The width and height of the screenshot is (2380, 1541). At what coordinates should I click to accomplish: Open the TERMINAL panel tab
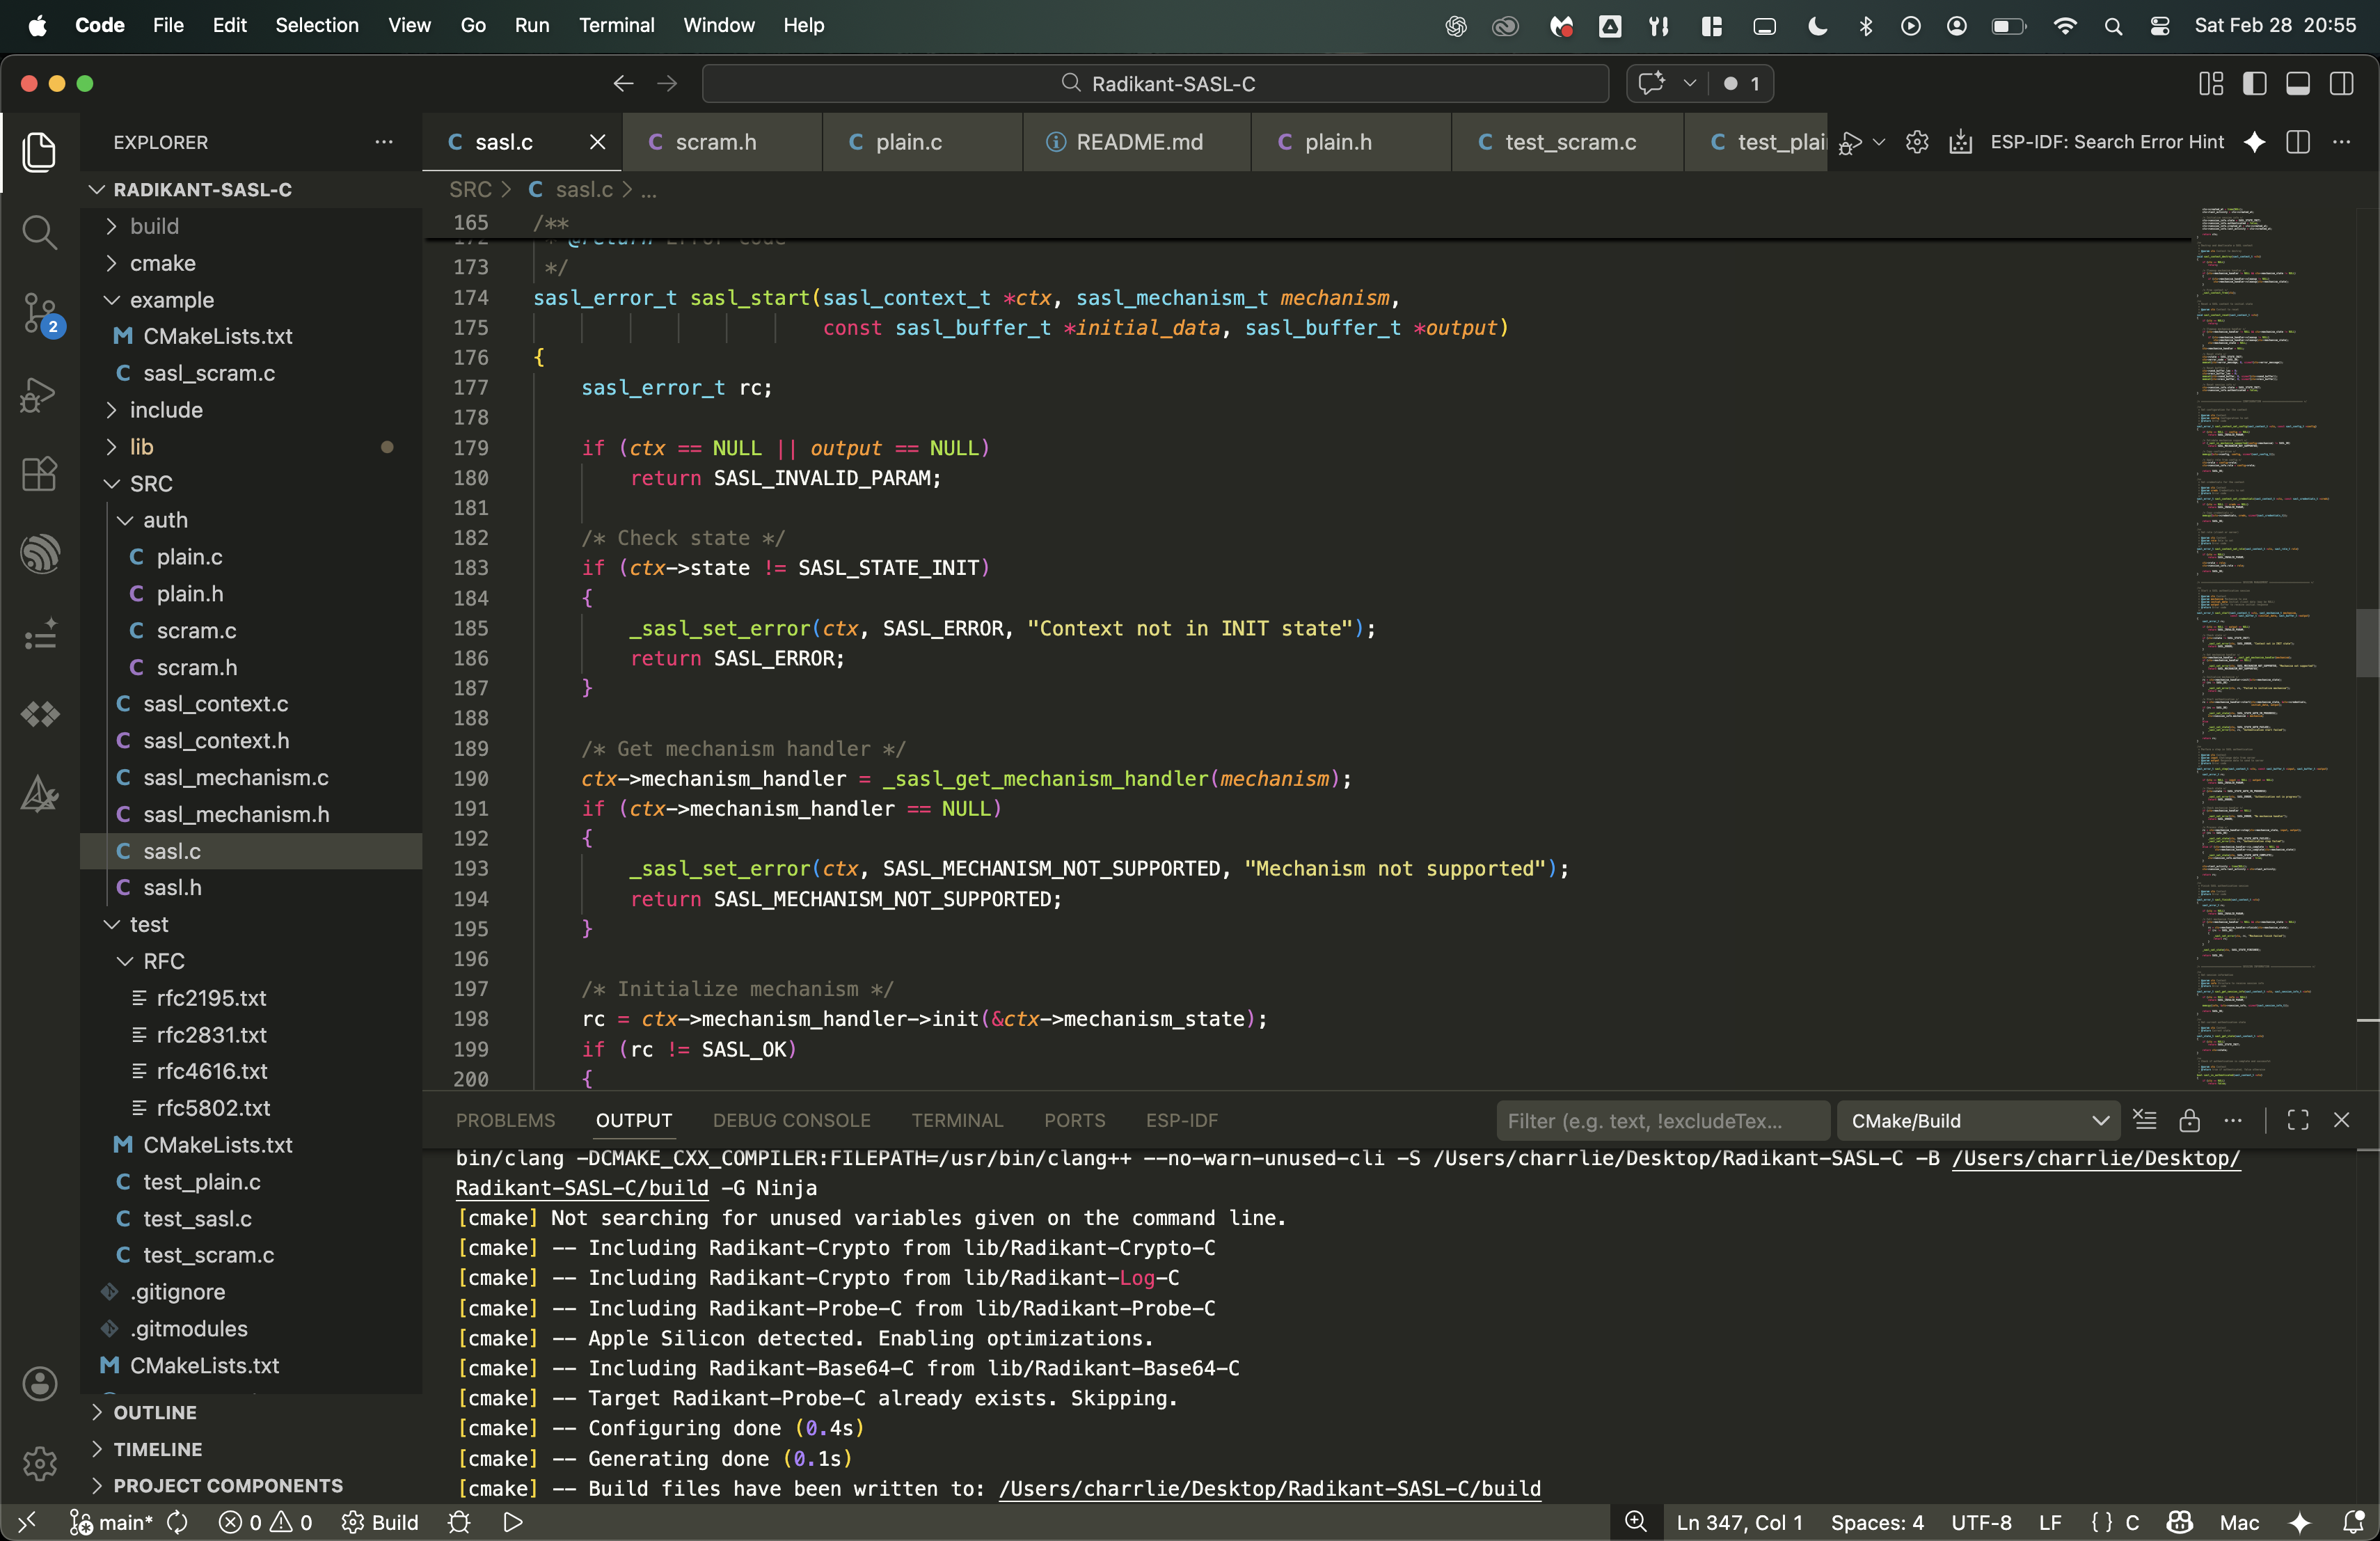click(x=957, y=1120)
